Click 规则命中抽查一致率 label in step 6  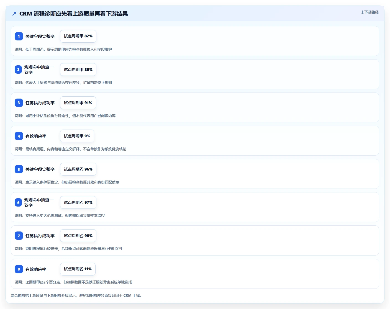pos(39,202)
